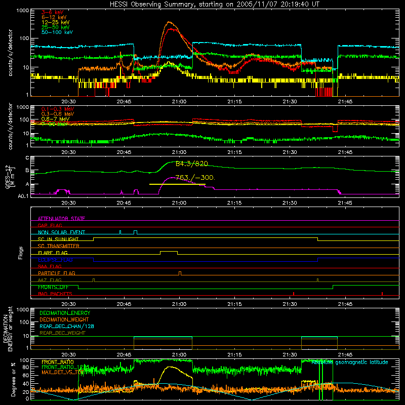This screenshot has width=405, height=405.
Task: Click the narrow NON_SOLAR_EVENT pulse near 20:44
Action: [x=120, y=232]
